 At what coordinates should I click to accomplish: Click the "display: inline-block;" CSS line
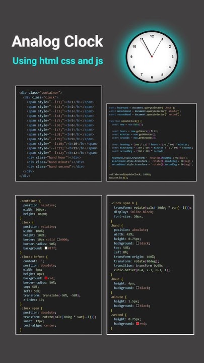pos(133,212)
